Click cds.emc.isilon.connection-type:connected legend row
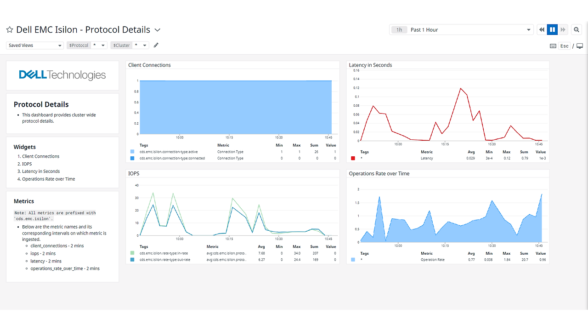588x331 pixels. [233, 158]
